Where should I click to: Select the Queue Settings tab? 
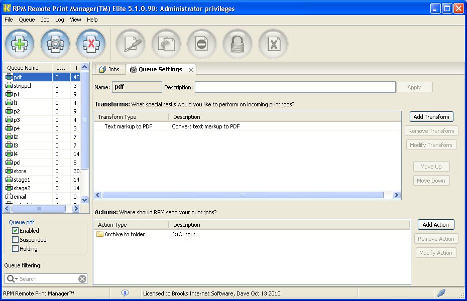(x=160, y=69)
